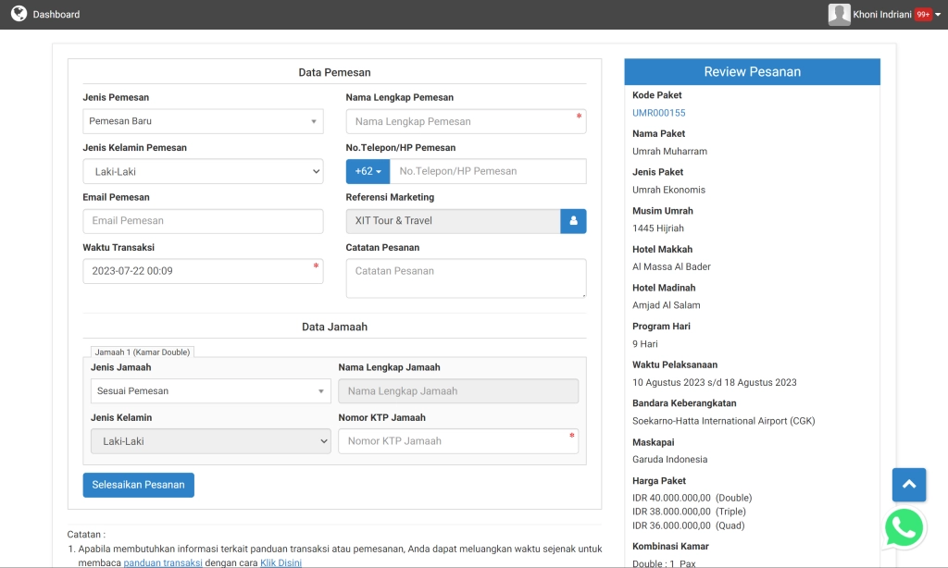Open the 99+ notifications badge
The width and height of the screenshot is (948, 568).
click(x=923, y=15)
